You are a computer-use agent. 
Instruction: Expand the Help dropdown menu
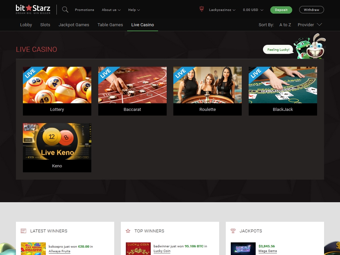coord(134,10)
